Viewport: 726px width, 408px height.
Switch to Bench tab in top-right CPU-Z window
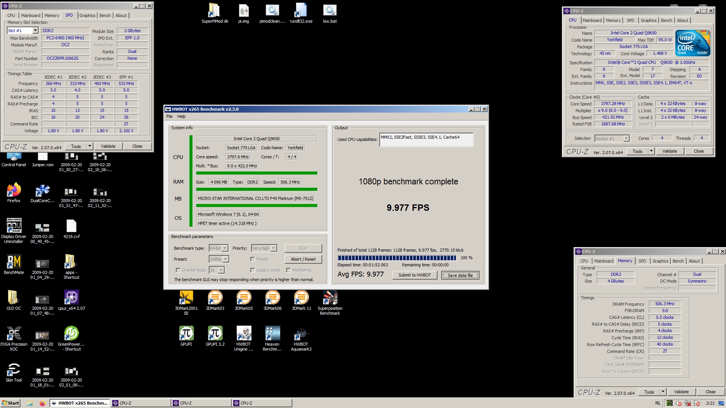coord(666,20)
